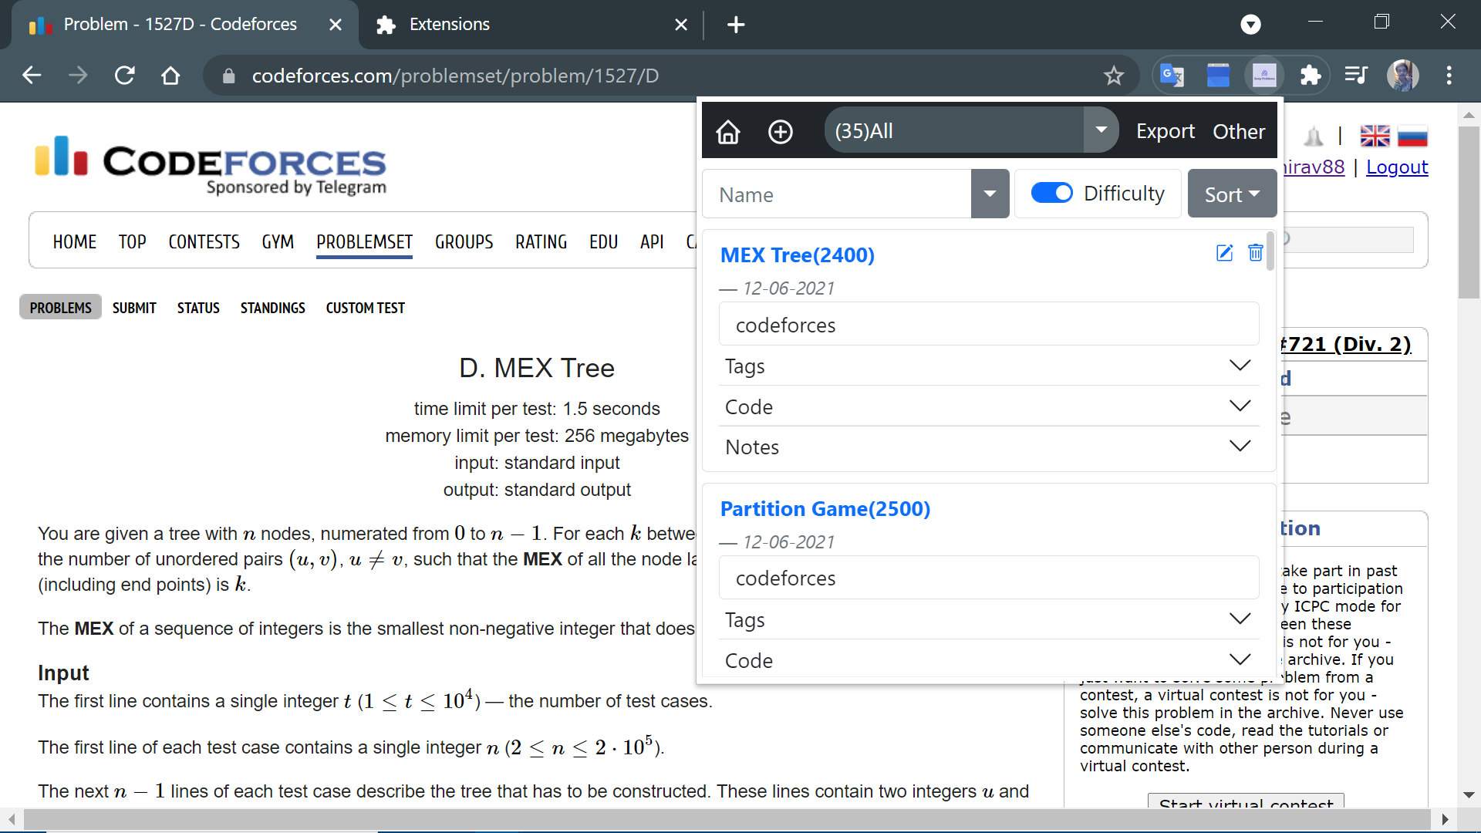Open the CONTESTS menu item
1481x833 pixels.
click(x=204, y=242)
